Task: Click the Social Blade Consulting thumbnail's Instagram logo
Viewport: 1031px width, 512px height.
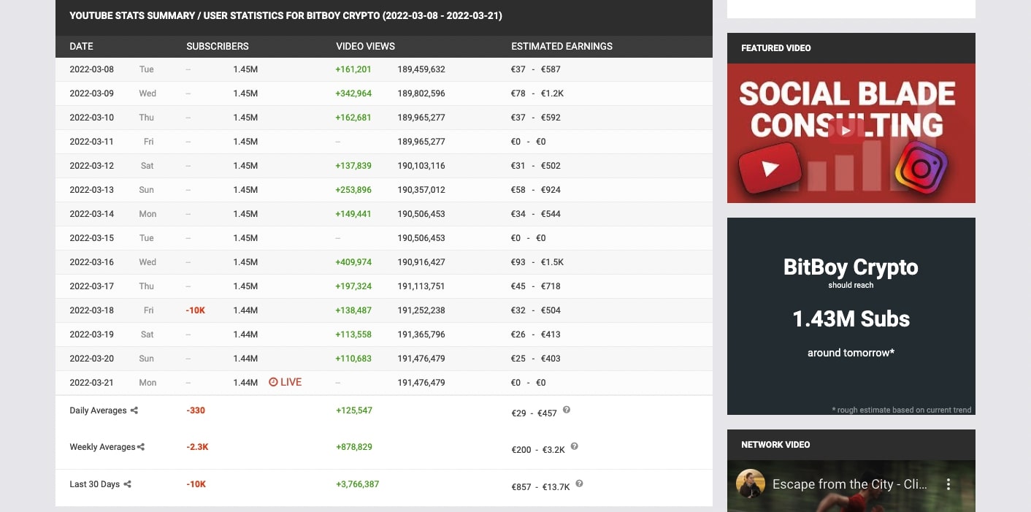Action: point(921,169)
